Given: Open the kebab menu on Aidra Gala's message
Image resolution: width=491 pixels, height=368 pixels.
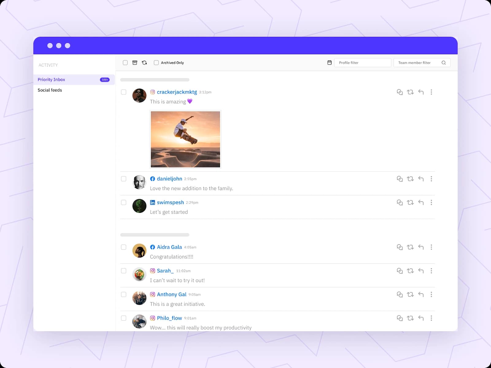Looking at the screenshot, I should coord(431,247).
